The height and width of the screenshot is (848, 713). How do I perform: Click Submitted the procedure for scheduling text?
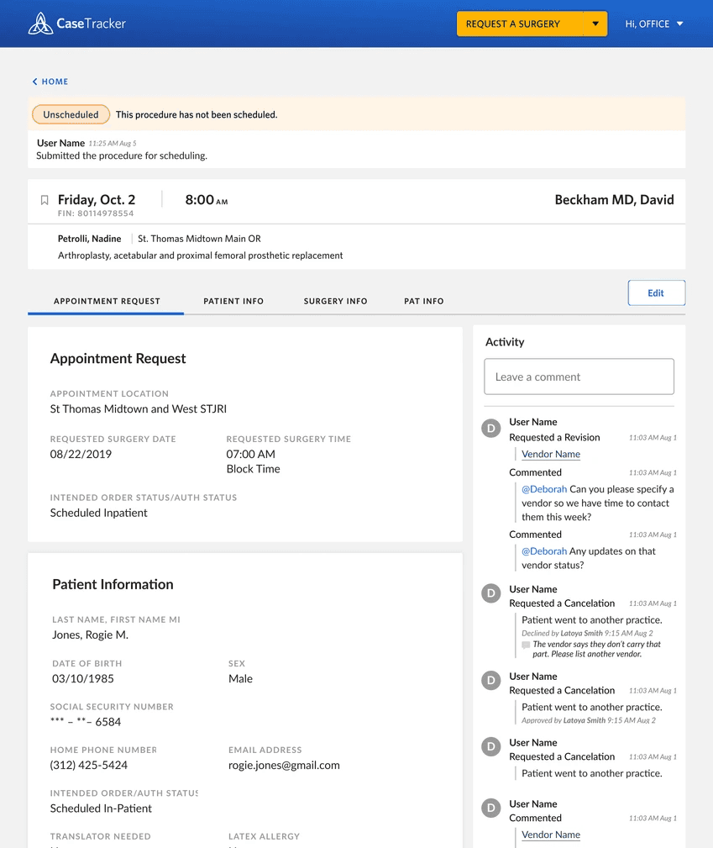(x=122, y=155)
